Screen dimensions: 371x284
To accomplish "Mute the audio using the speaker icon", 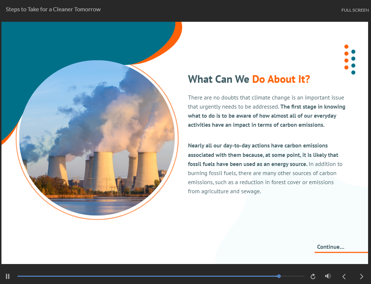I will (328, 276).
